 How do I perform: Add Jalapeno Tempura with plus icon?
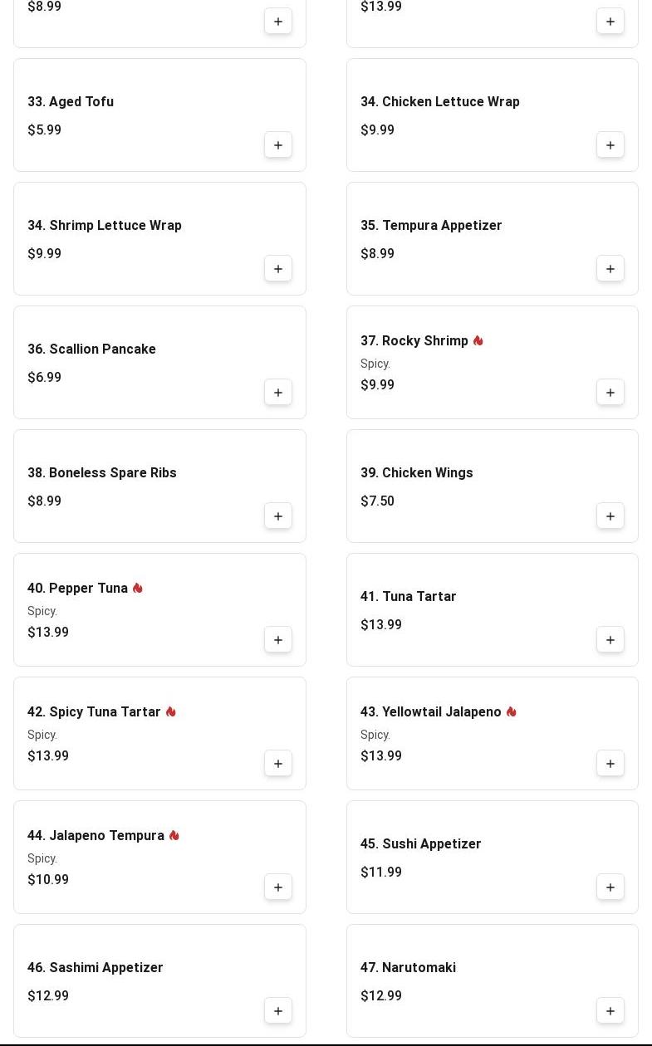point(278,887)
